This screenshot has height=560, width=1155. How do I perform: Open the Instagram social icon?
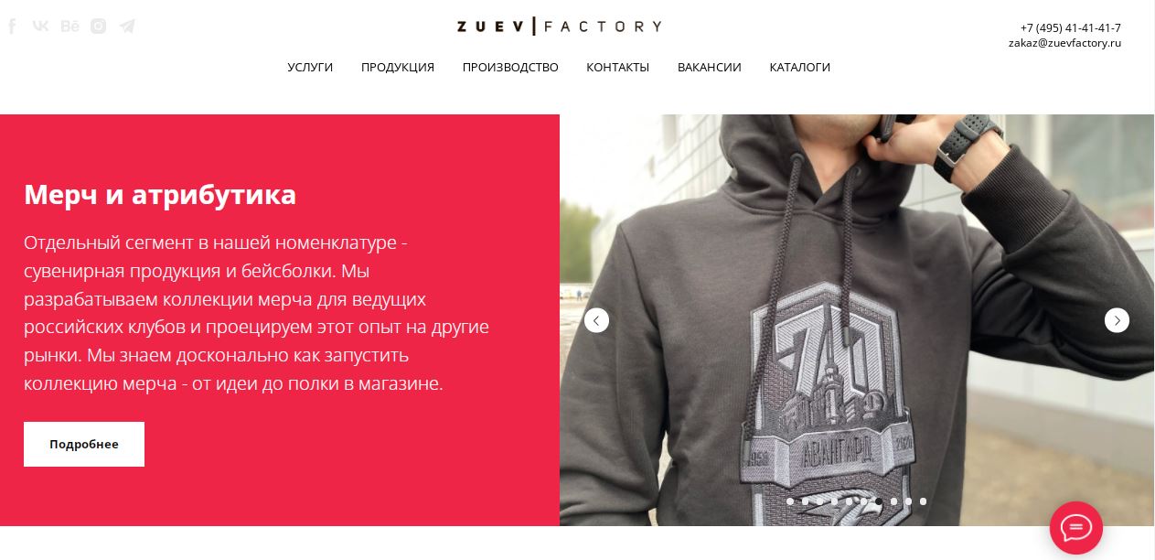pyautogui.click(x=99, y=26)
